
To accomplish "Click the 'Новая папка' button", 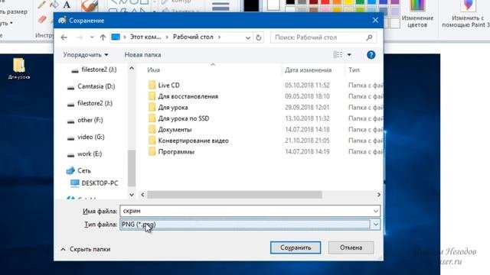I will tap(143, 55).
